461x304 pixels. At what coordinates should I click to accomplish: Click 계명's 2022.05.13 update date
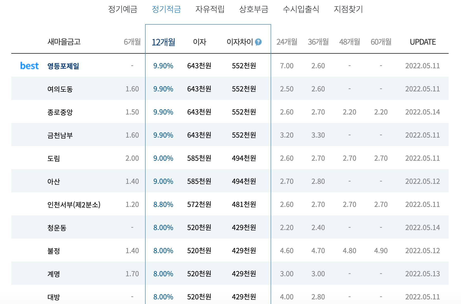coord(423,274)
